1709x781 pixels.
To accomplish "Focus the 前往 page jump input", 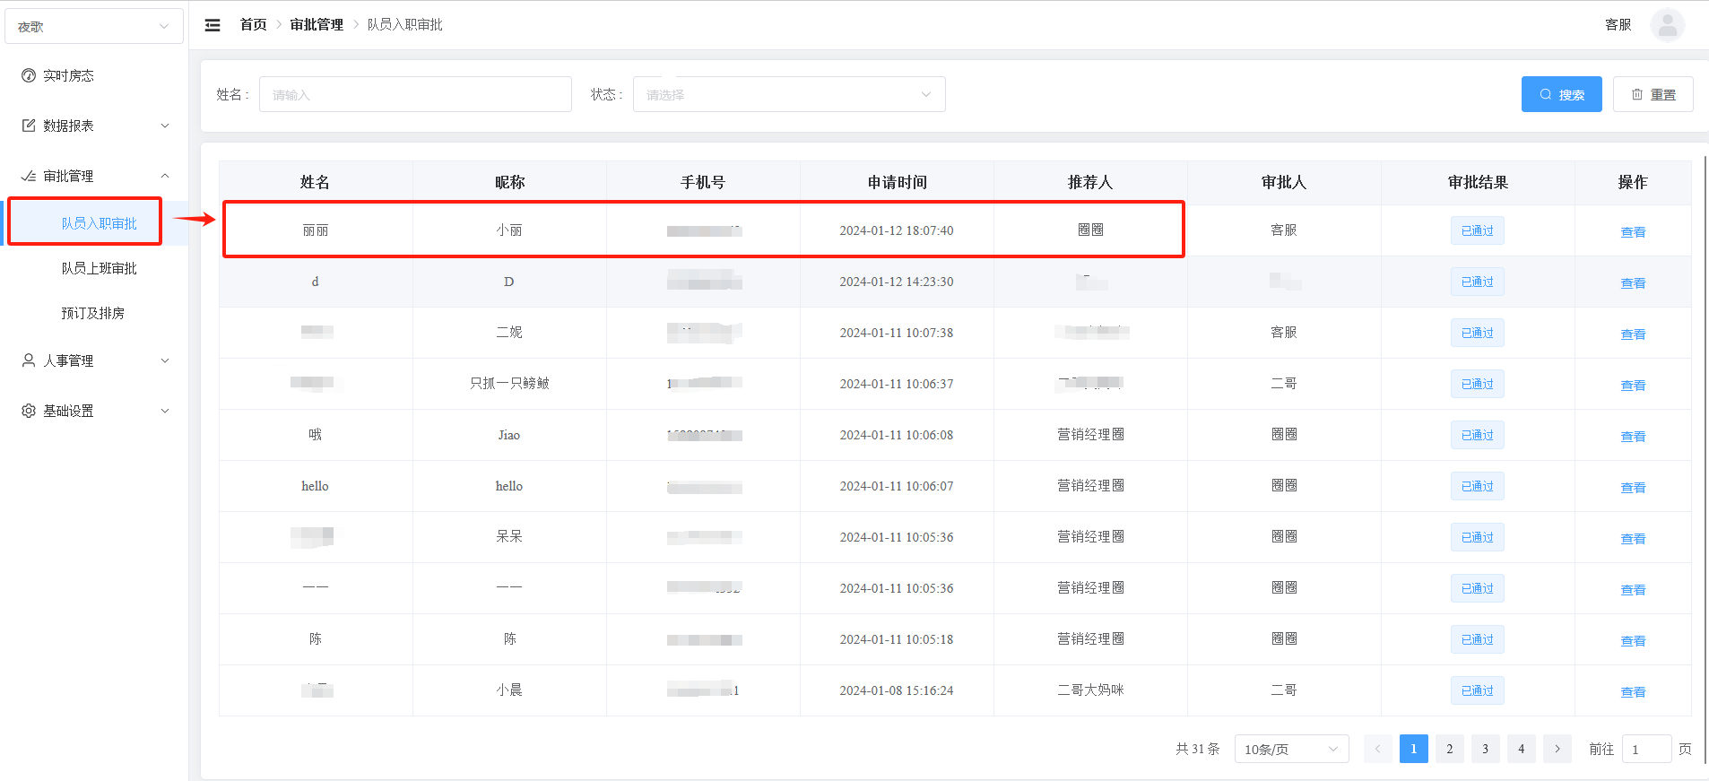I will pyautogui.click(x=1646, y=749).
